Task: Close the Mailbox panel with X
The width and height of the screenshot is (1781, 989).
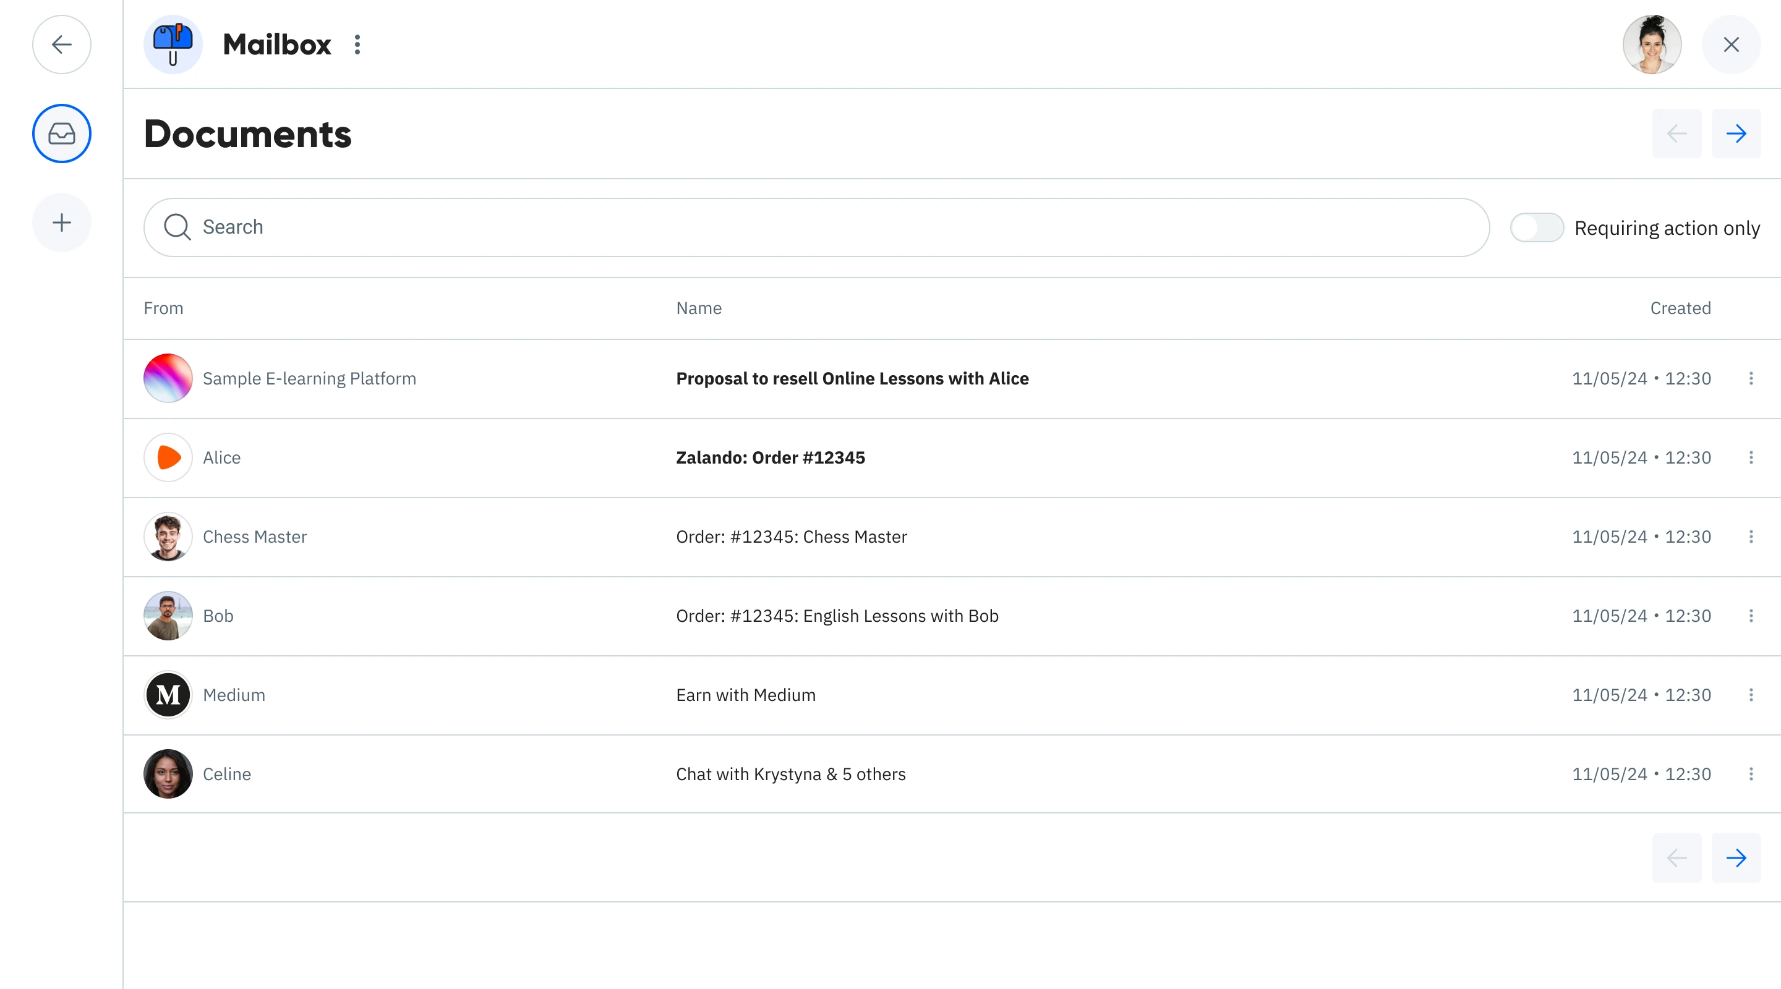Action: pyautogui.click(x=1730, y=45)
